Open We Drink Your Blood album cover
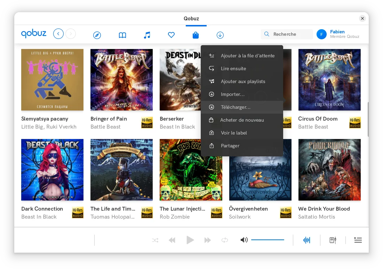 tap(329, 170)
